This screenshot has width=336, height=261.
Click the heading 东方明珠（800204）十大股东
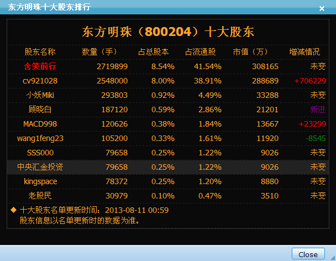pos(168,32)
